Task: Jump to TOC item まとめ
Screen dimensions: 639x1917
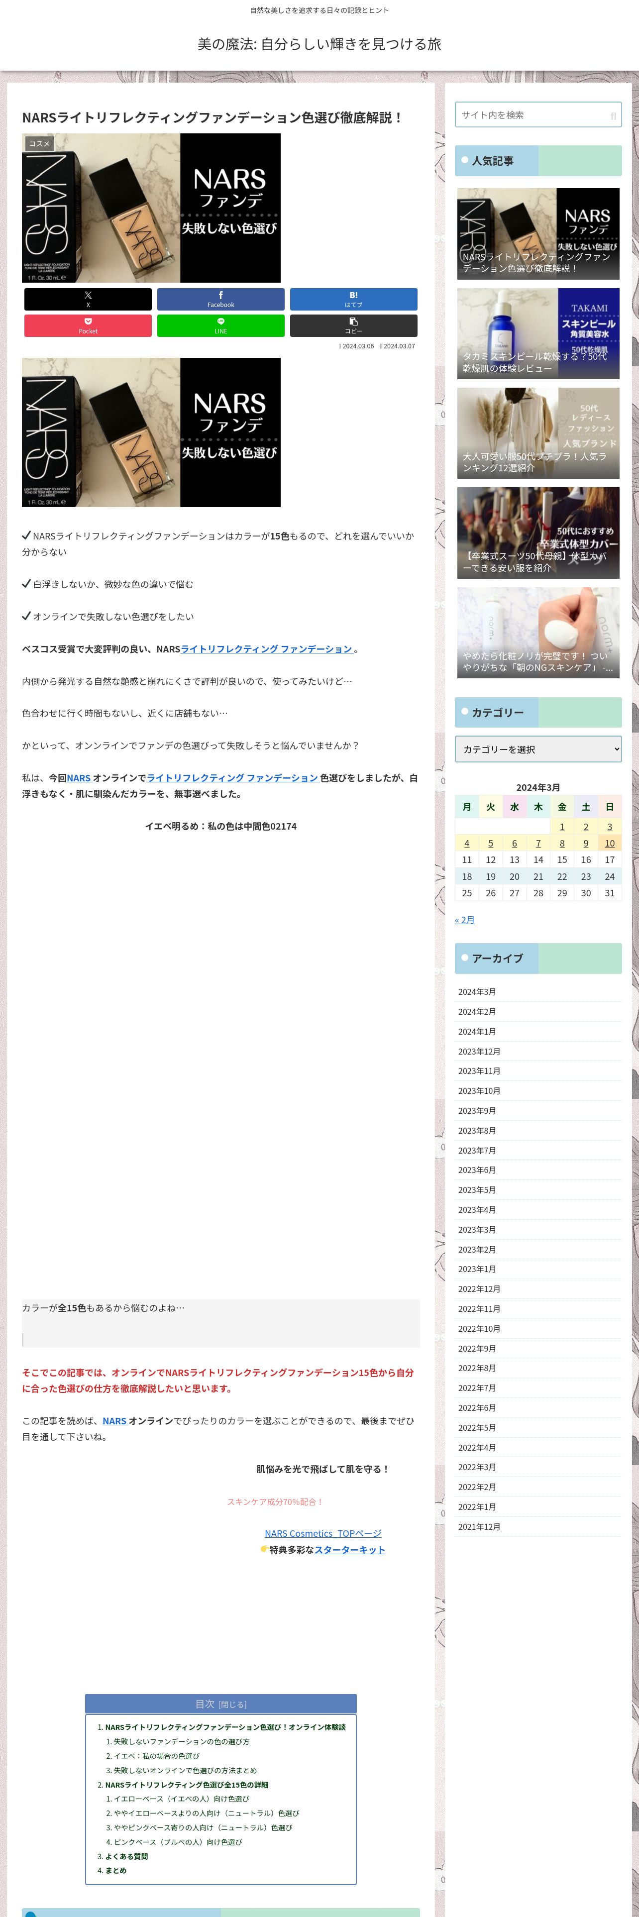Action: point(115,1870)
